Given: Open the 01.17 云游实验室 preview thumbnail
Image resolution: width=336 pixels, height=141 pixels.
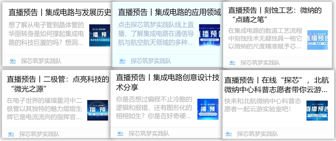Looking at the screenshot, I should click(x=317, y=111).
